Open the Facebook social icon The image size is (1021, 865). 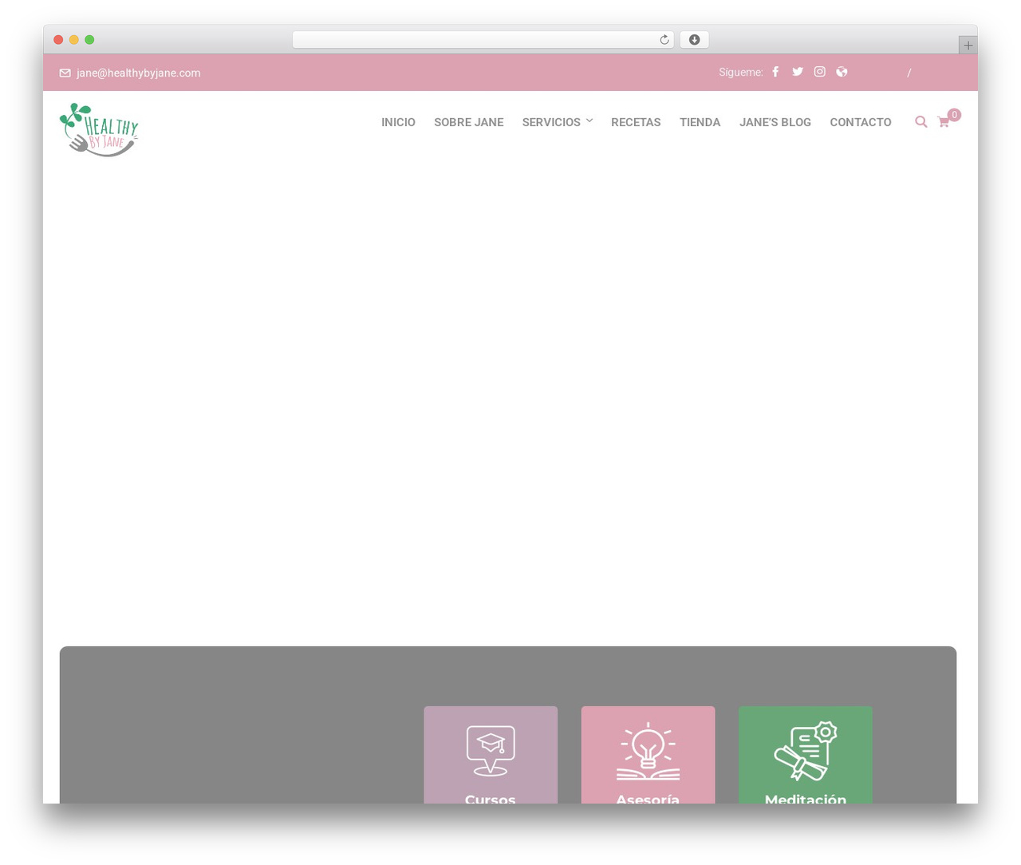tap(775, 72)
